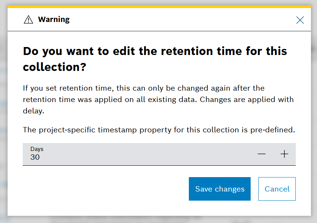Close the warning dialog with the X
Viewport: 317px width, 223px height.
(300, 20)
